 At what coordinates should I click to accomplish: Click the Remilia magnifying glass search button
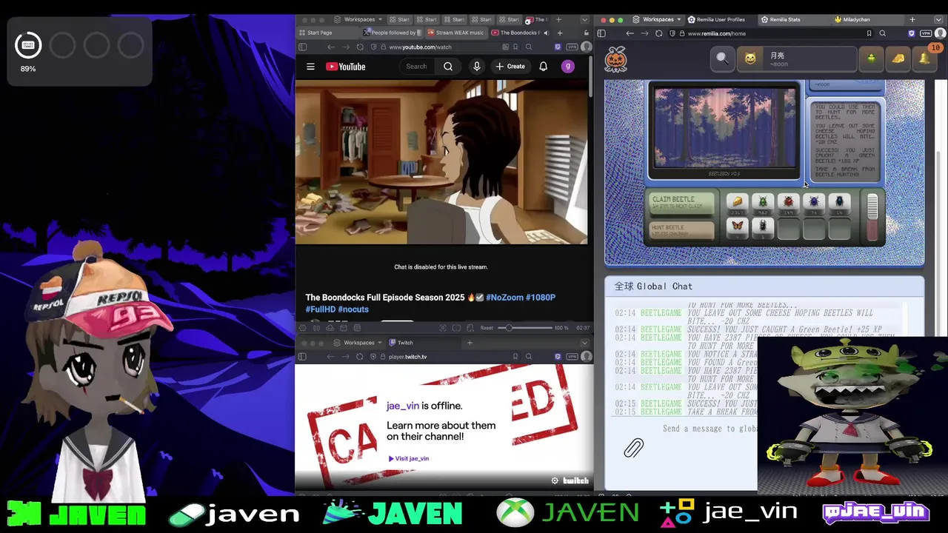coord(722,58)
